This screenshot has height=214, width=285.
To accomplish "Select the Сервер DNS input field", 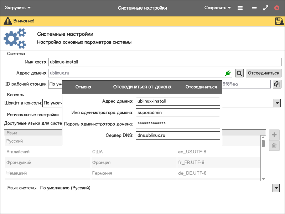I will click(177, 136).
